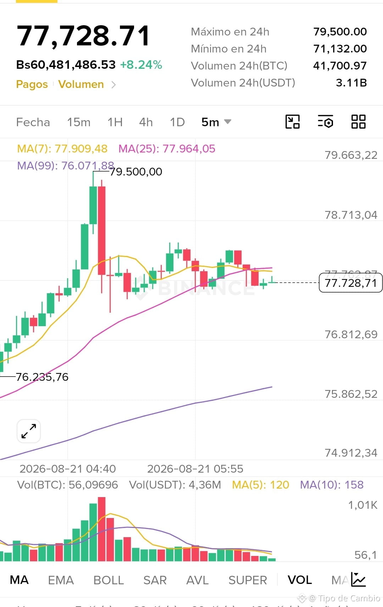Enable the SAR indicator
This screenshot has width=383, height=607.
[x=155, y=580]
